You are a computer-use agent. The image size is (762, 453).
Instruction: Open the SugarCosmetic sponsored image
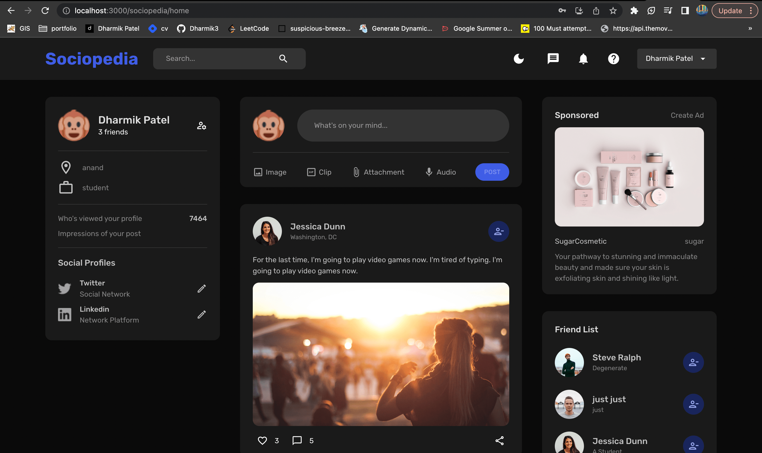629,177
